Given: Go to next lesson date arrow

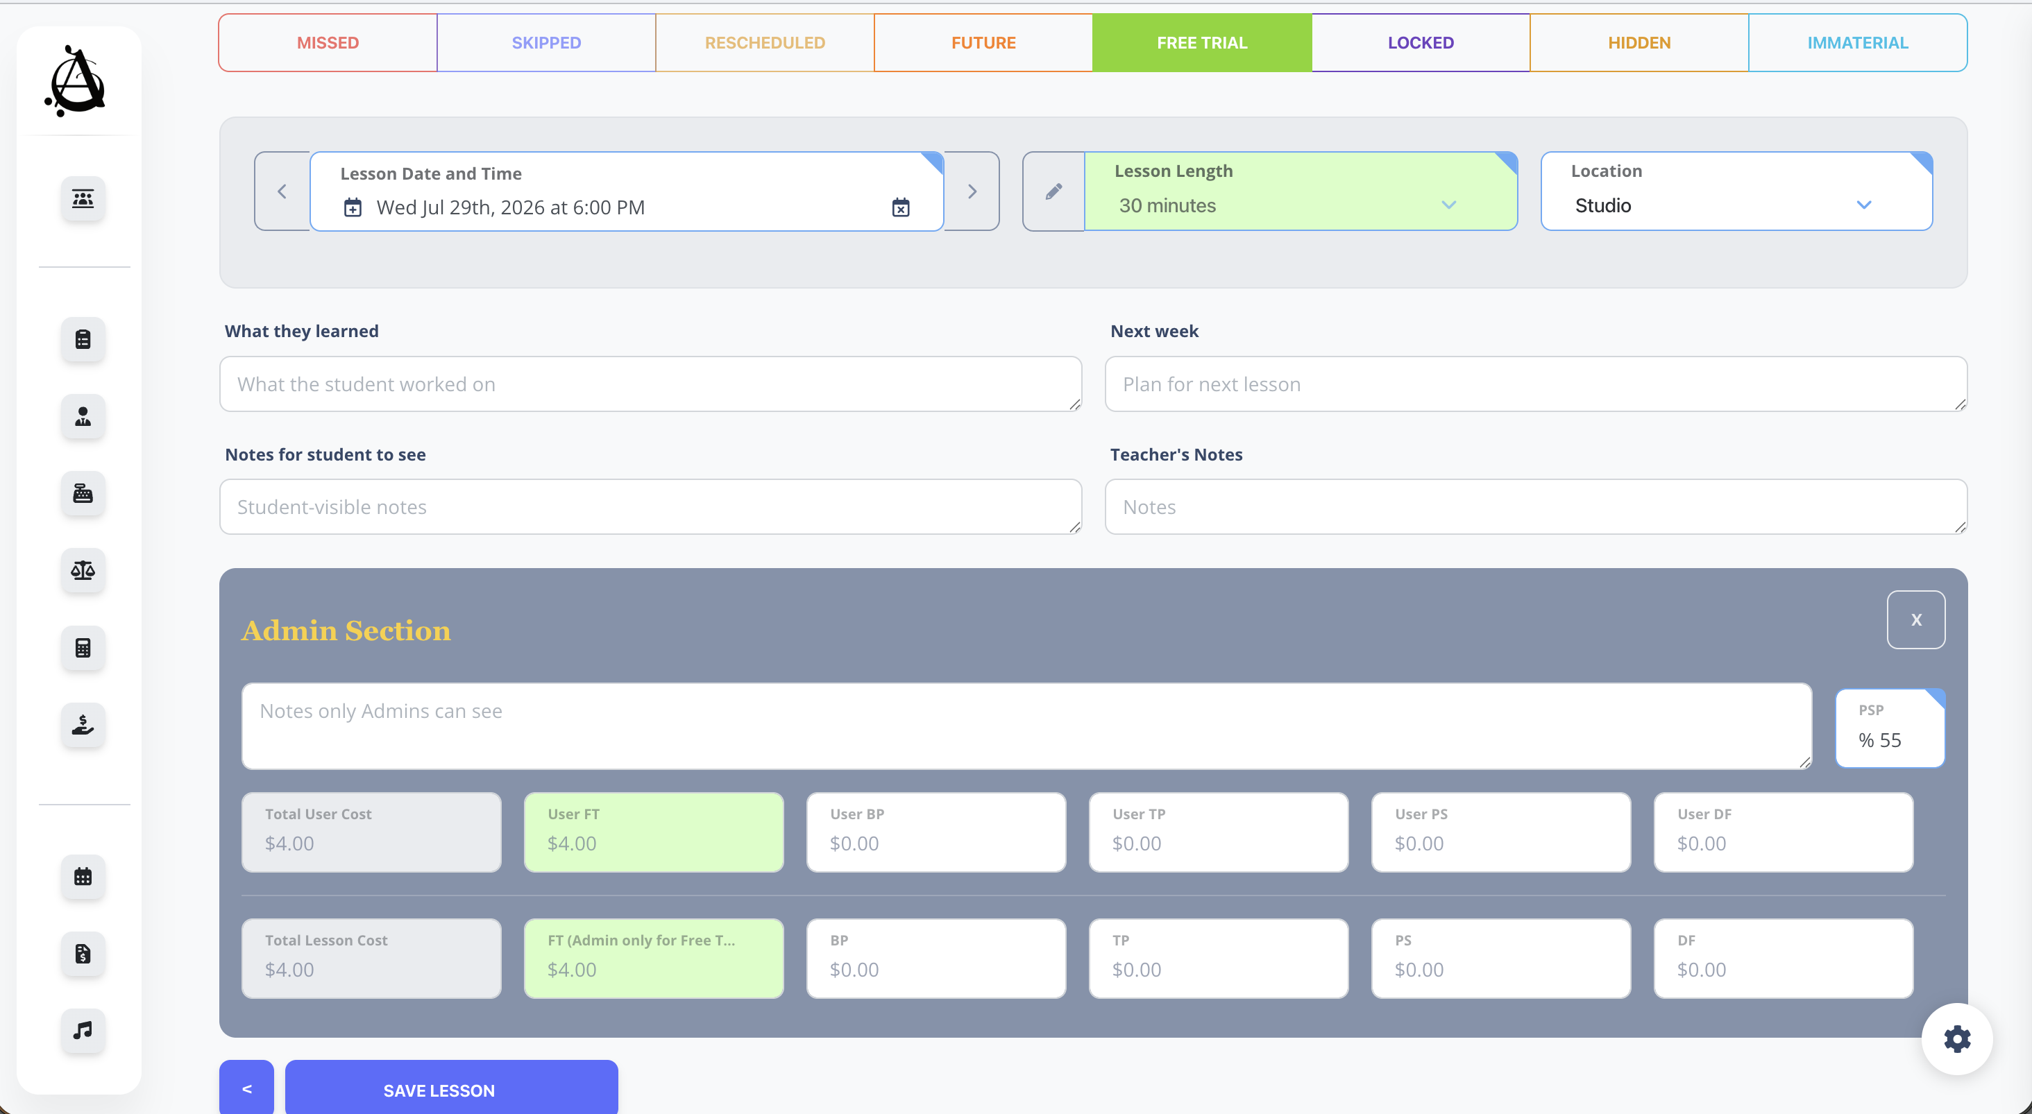Looking at the screenshot, I should [x=972, y=191].
